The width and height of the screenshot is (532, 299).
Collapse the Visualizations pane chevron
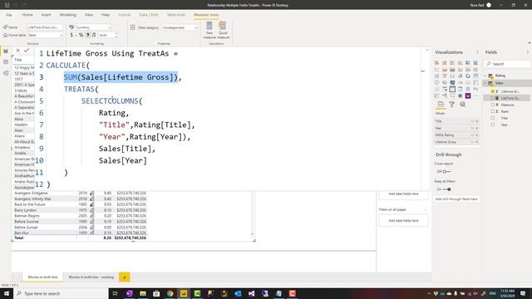pyautogui.click(x=477, y=52)
